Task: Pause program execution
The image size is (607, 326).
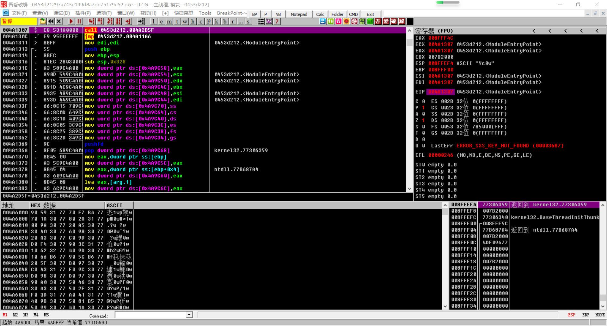Action: click(79, 21)
